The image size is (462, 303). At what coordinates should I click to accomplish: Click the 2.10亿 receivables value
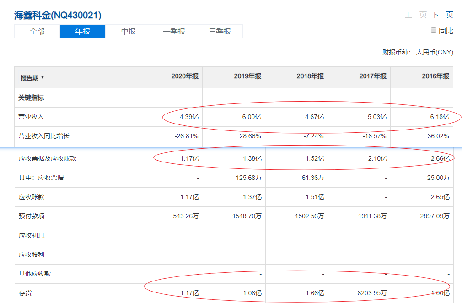pyautogui.click(x=377, y=158)
